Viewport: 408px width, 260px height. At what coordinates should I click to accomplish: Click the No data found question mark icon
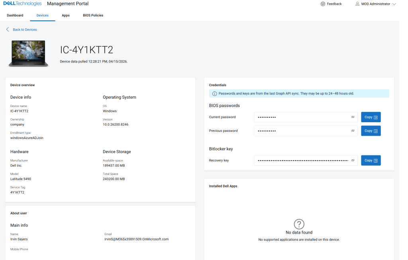[299, 224]
